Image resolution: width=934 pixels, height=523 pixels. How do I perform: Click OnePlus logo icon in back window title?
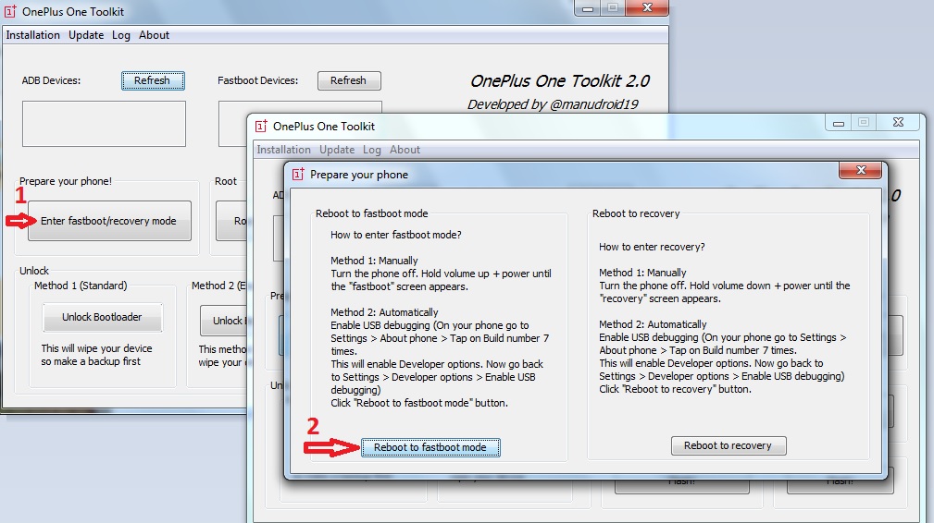coord(10,11)
